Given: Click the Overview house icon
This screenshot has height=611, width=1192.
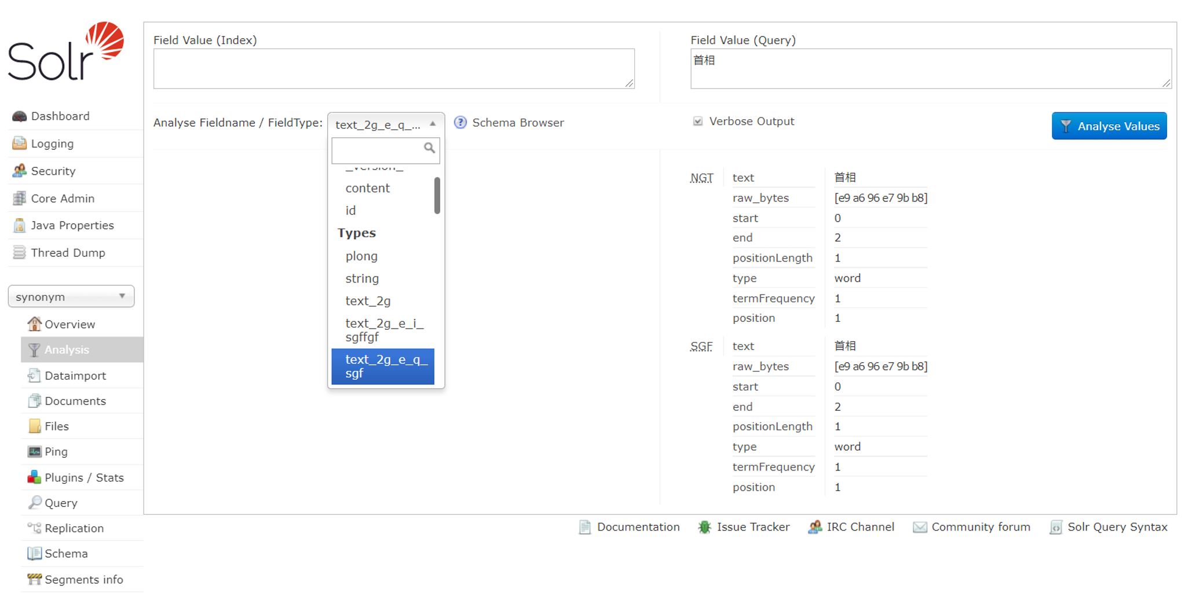Looking at the screenshot, I should point(35,324).
